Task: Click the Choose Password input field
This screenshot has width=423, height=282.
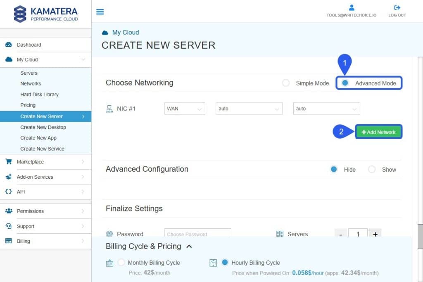Action: (x=197, y=234)
